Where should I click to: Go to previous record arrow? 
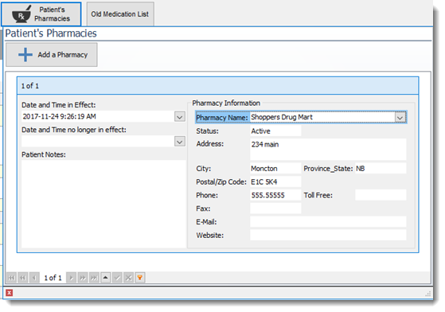click(34, 278)
